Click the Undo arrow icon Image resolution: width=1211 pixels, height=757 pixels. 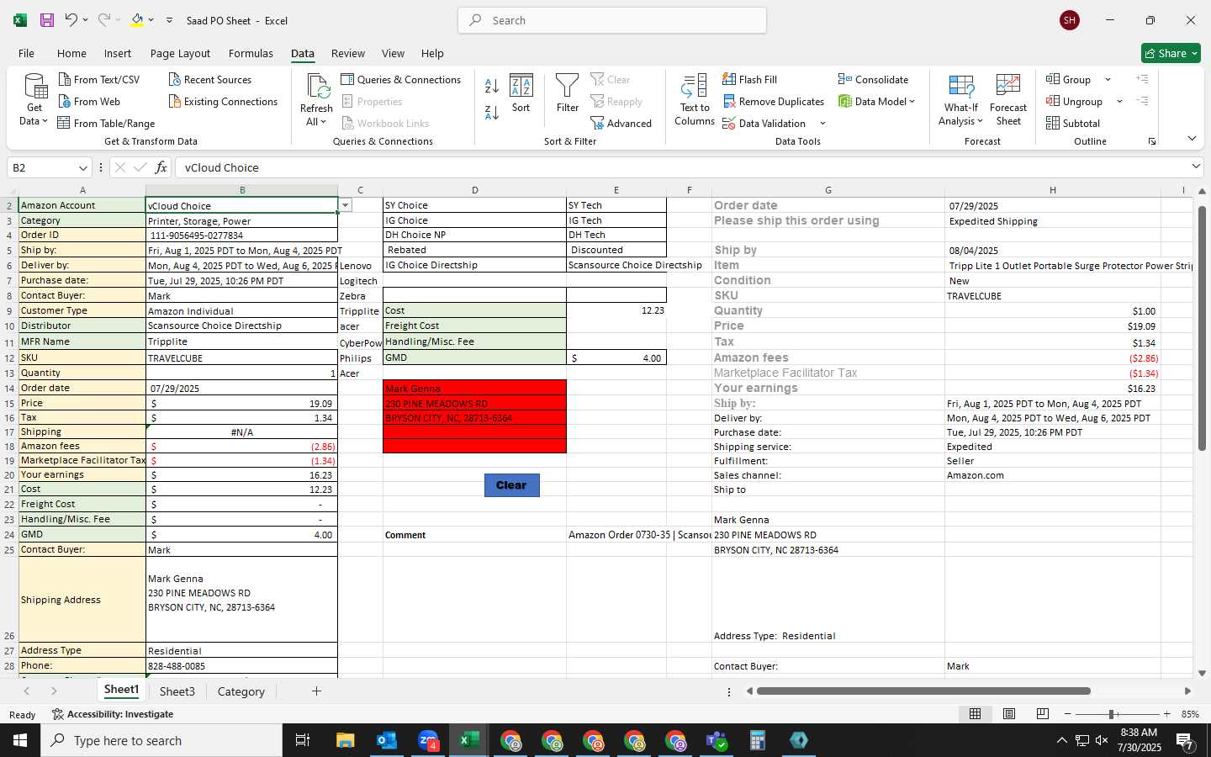pos(71,20)
